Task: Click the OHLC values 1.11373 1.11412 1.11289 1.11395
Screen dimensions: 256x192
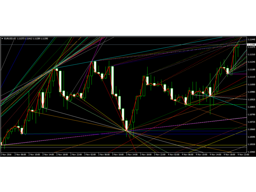Action: tap(32, 39)
